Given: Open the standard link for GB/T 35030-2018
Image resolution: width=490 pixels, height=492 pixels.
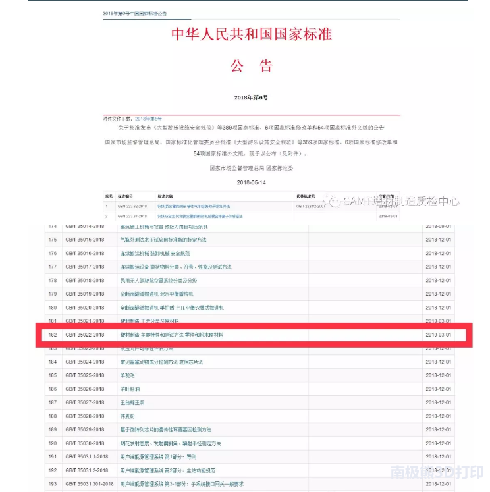Looking at the screenshot, I should point(170,443).
